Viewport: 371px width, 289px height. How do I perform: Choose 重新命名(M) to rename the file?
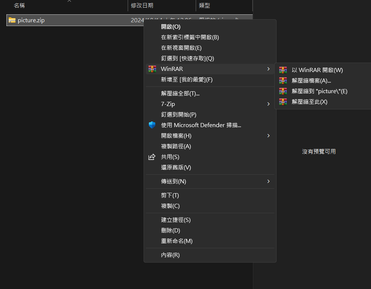tap(177, 241)
